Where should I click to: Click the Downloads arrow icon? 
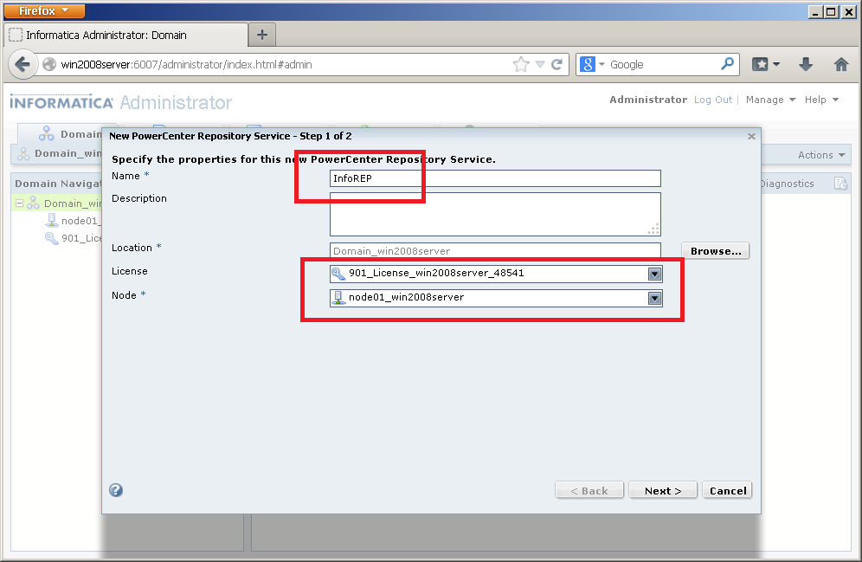point(806,64)
